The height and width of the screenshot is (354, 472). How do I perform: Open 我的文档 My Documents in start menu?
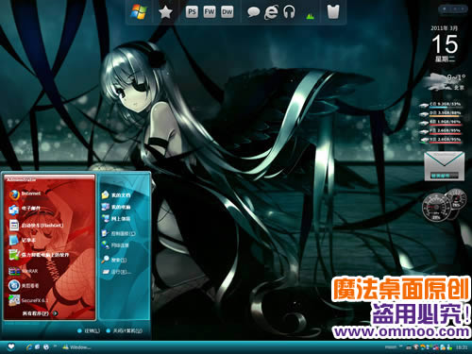point(116,195)
